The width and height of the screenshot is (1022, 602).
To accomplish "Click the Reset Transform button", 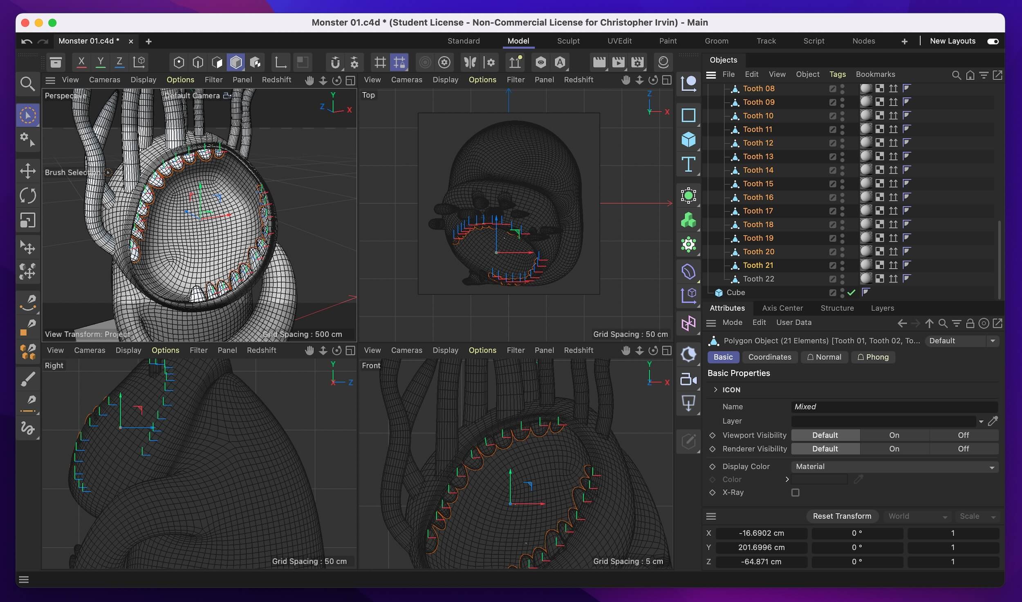I will click(x=842, y=516).
